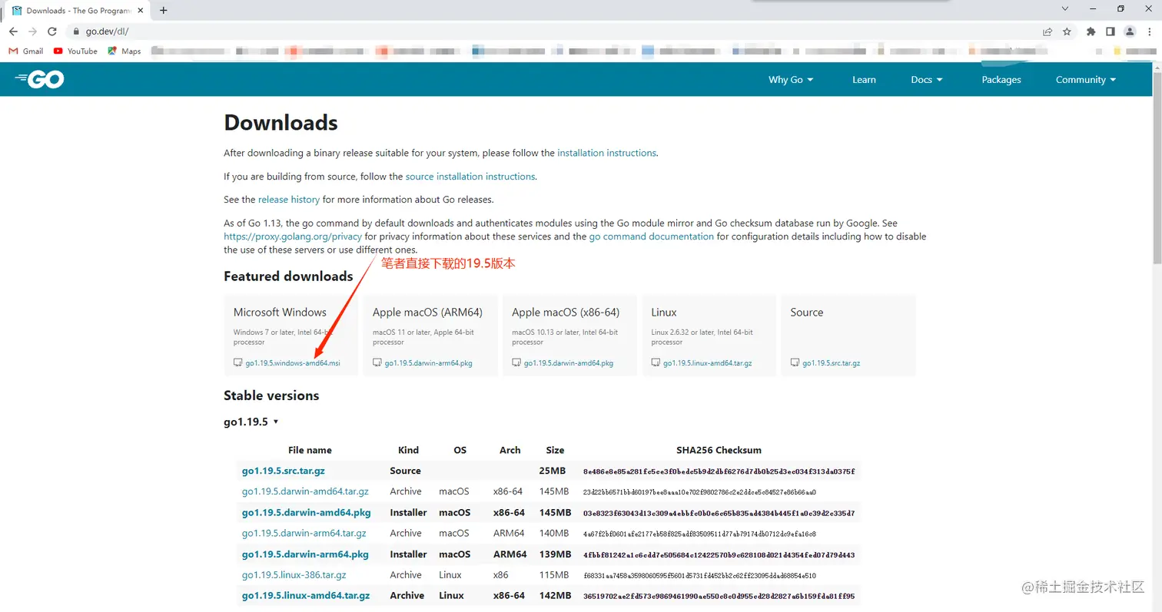Download go1.19.5.darwin-amd64.tar.gz archive
This screenshot has height=612, width=1162.
[x=305, y=491]
